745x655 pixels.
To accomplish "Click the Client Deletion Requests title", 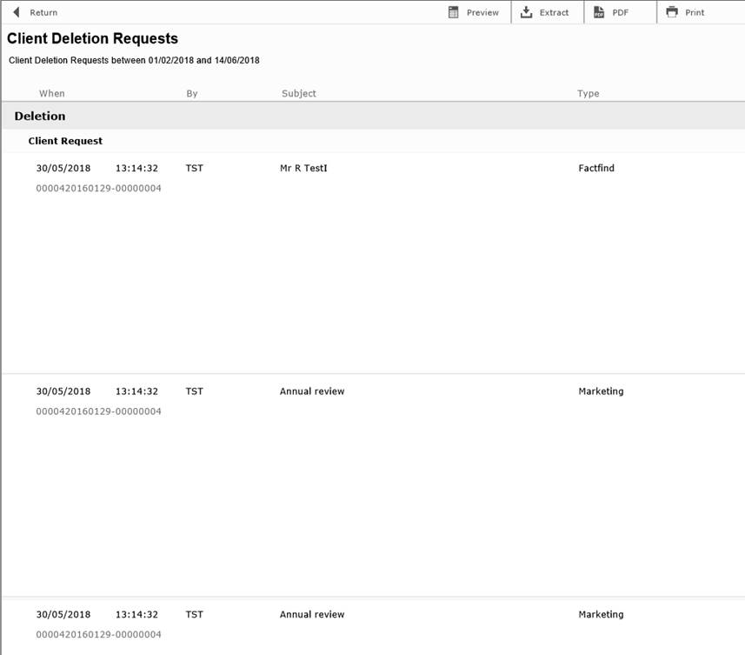I will pyautogui.click(x=93, y=38).
